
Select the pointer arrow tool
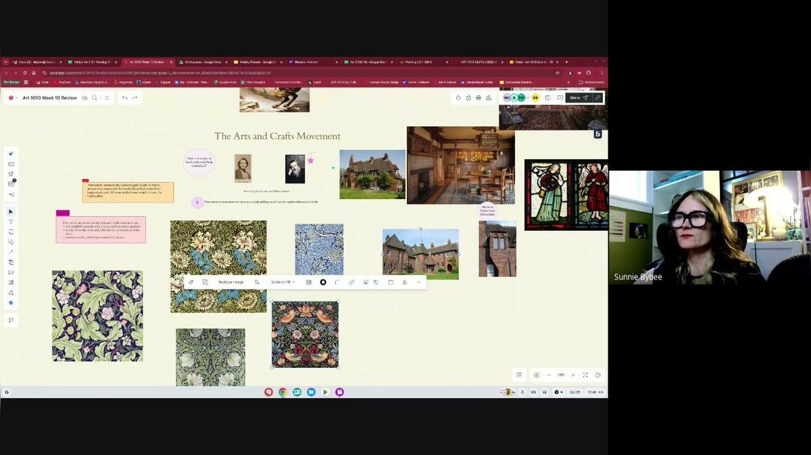pos(11,212)
